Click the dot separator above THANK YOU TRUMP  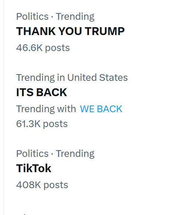point(52,17)
